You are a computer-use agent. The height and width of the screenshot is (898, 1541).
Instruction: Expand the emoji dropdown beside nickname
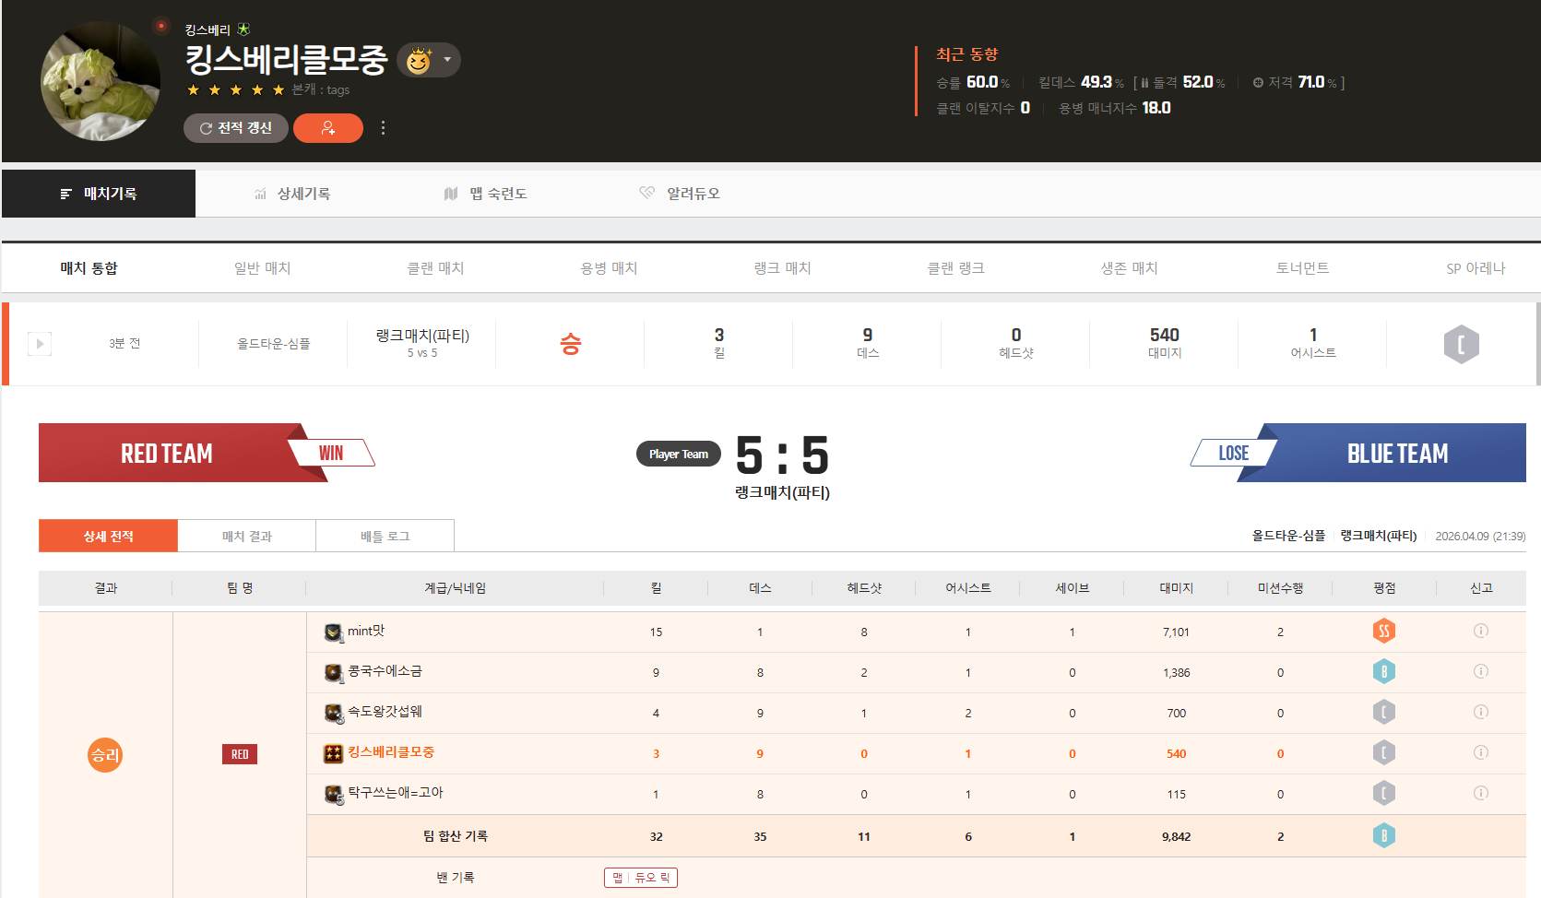(x=447, y=60)
